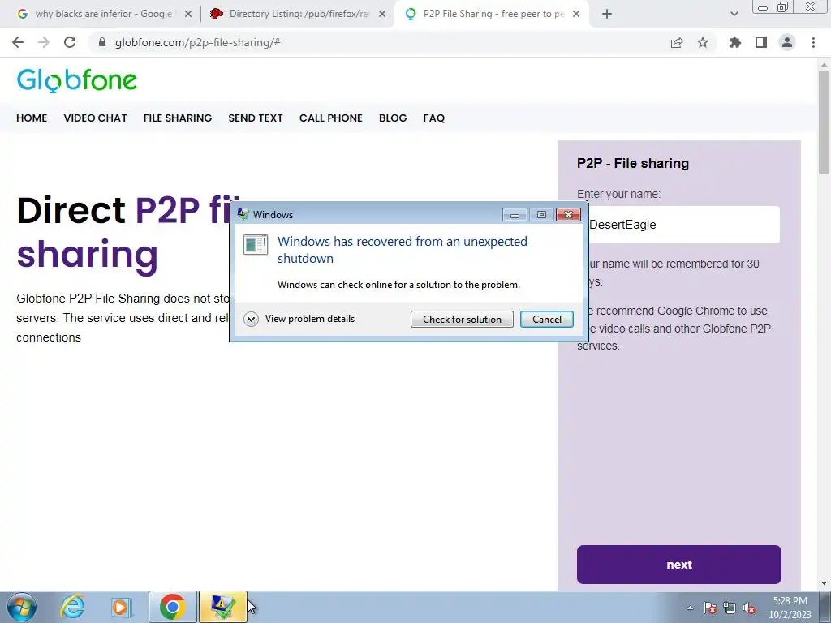The image size is (831, 623).
Task: Open the FAQ menu item
Action: coord(433,118)
